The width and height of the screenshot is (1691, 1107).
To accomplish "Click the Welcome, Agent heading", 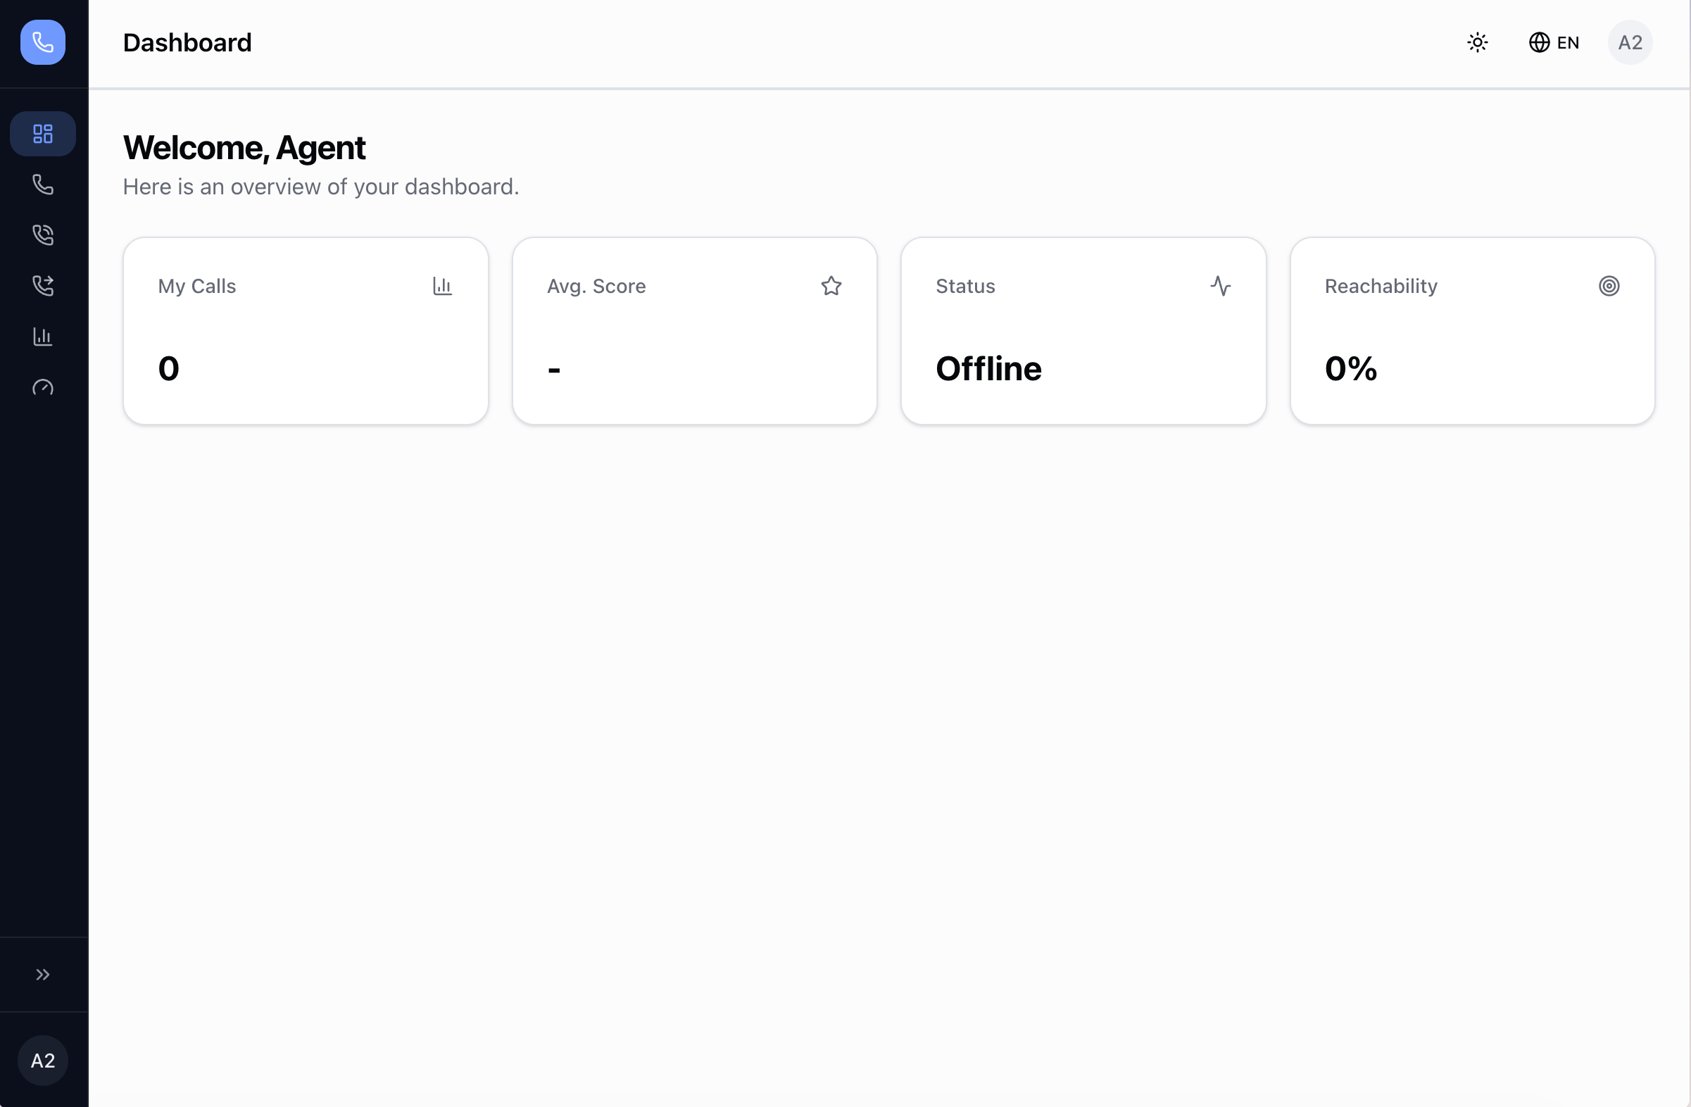I will (x=244, y=148).
